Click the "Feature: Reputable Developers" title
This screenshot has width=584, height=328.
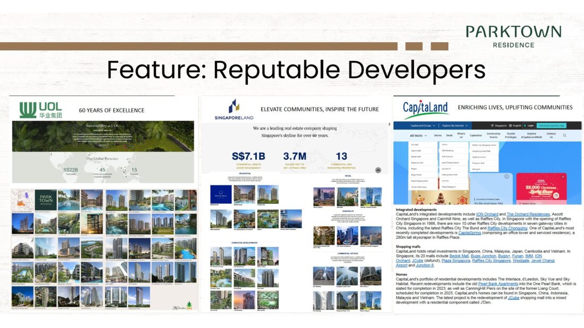pos(296,70)
